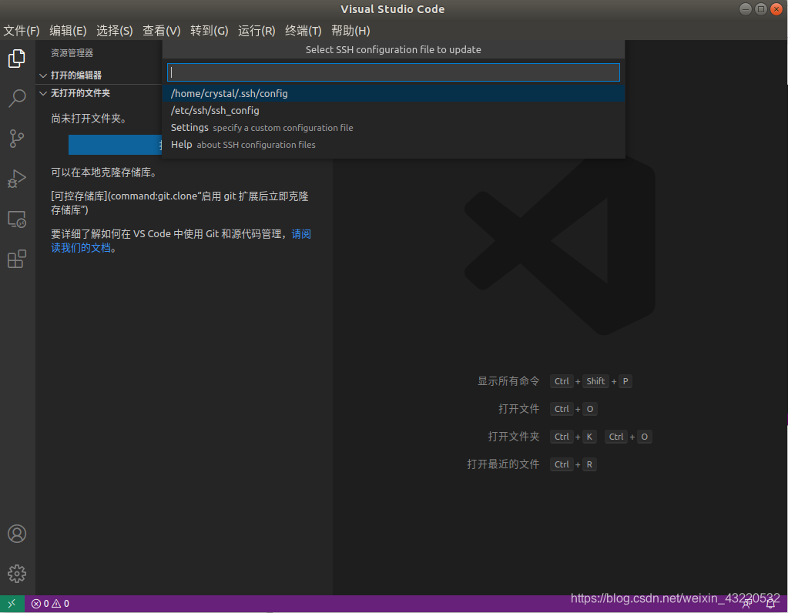Viewport: 788px width, 613px height.
Task: Show errors and warnings count in status bar
Action: pyautogui.click(x=50, y=604)
